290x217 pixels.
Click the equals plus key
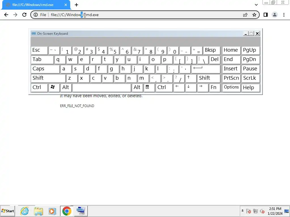tap(197, 50)
